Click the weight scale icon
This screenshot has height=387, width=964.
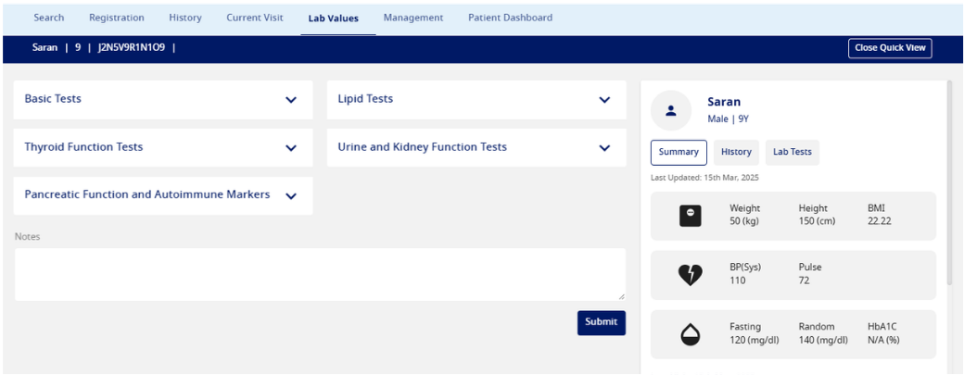[690, 217]
